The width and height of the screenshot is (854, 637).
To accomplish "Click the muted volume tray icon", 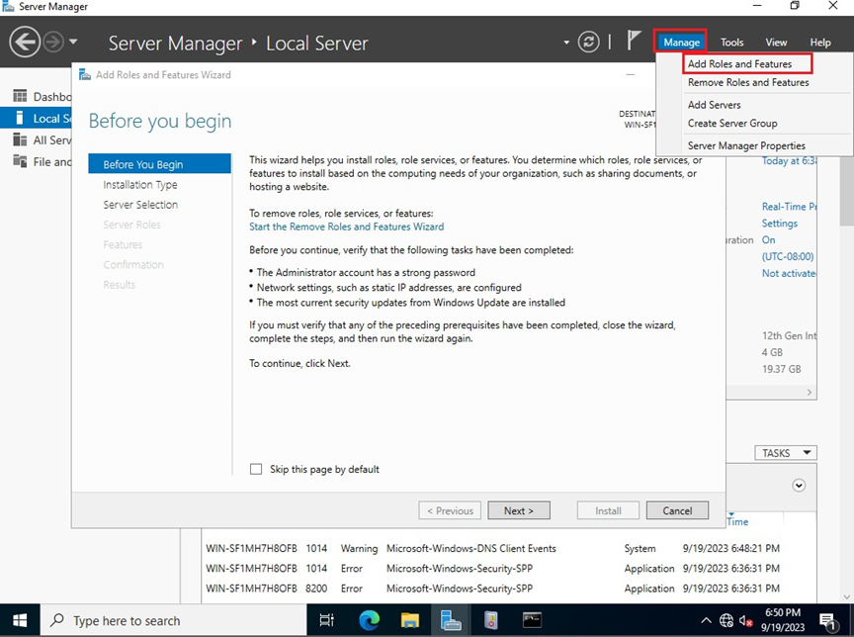I will 746,620.
